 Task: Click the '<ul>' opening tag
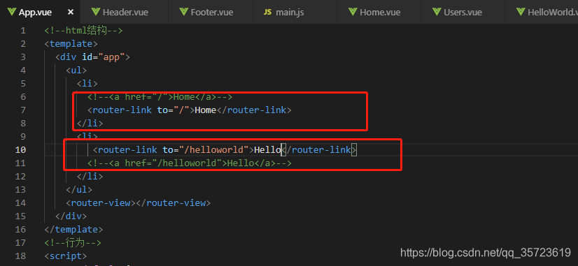click(76, 71)
